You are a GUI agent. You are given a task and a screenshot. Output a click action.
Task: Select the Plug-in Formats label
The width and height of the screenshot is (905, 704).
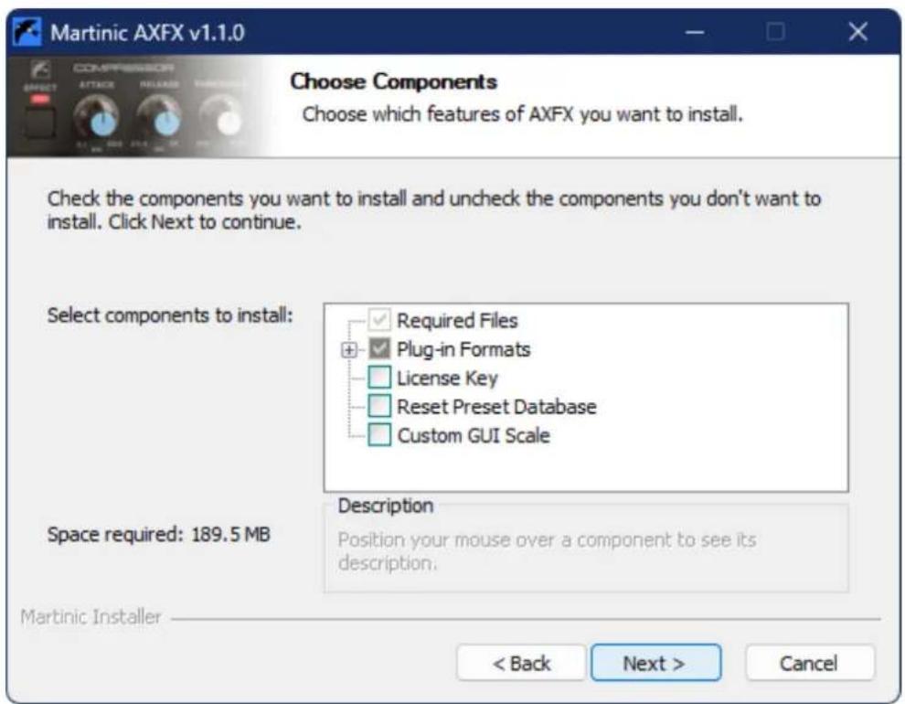click(x=463, y=349)
